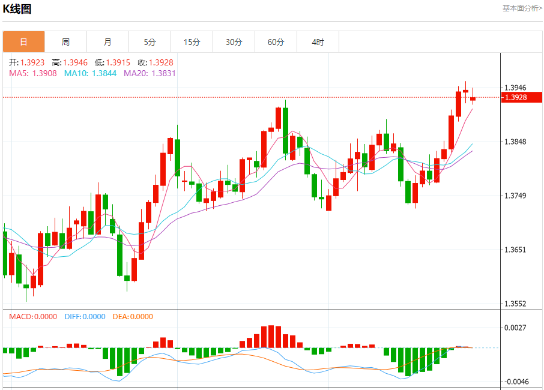Click the 收: 1.3928 closing price
544x390 pixels.
tap(156, 62)
